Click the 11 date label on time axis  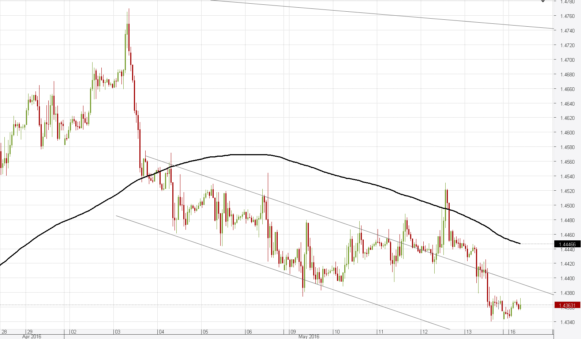[381, 332]
